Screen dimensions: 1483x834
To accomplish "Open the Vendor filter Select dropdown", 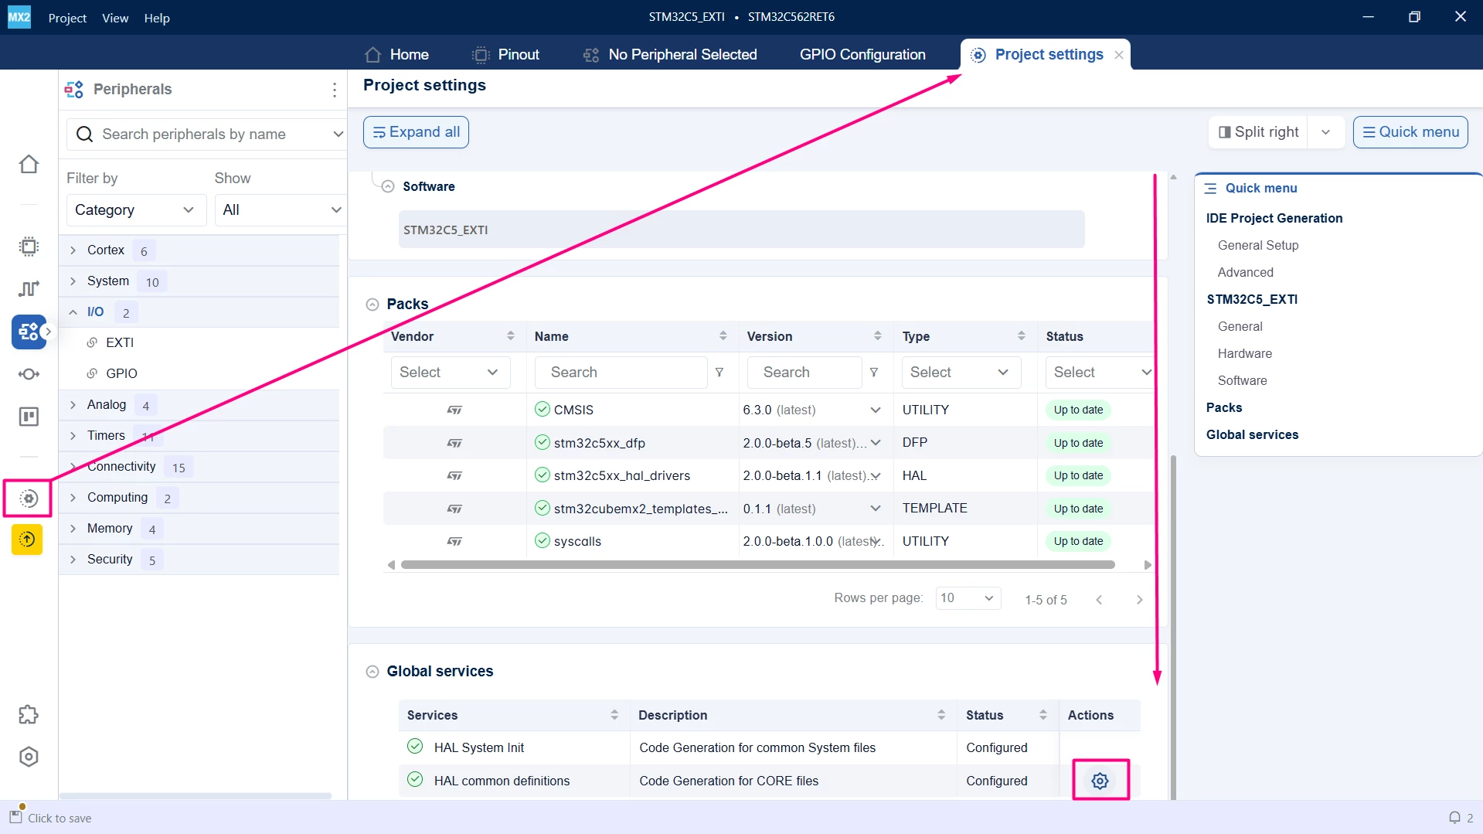I will coord(450,373).
